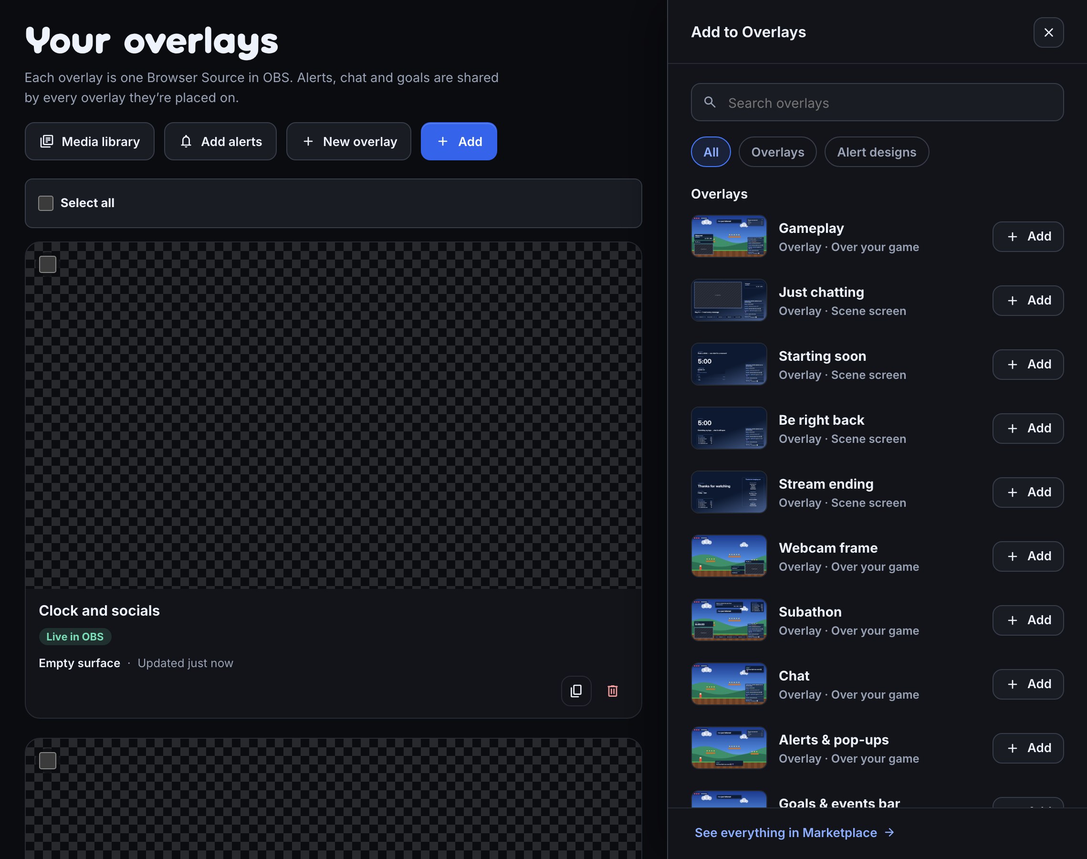Image resolution: width=1087 pixels, height=859 pixels.
Task: Open the Be right back thumbnail
Action: click(729, 428)
